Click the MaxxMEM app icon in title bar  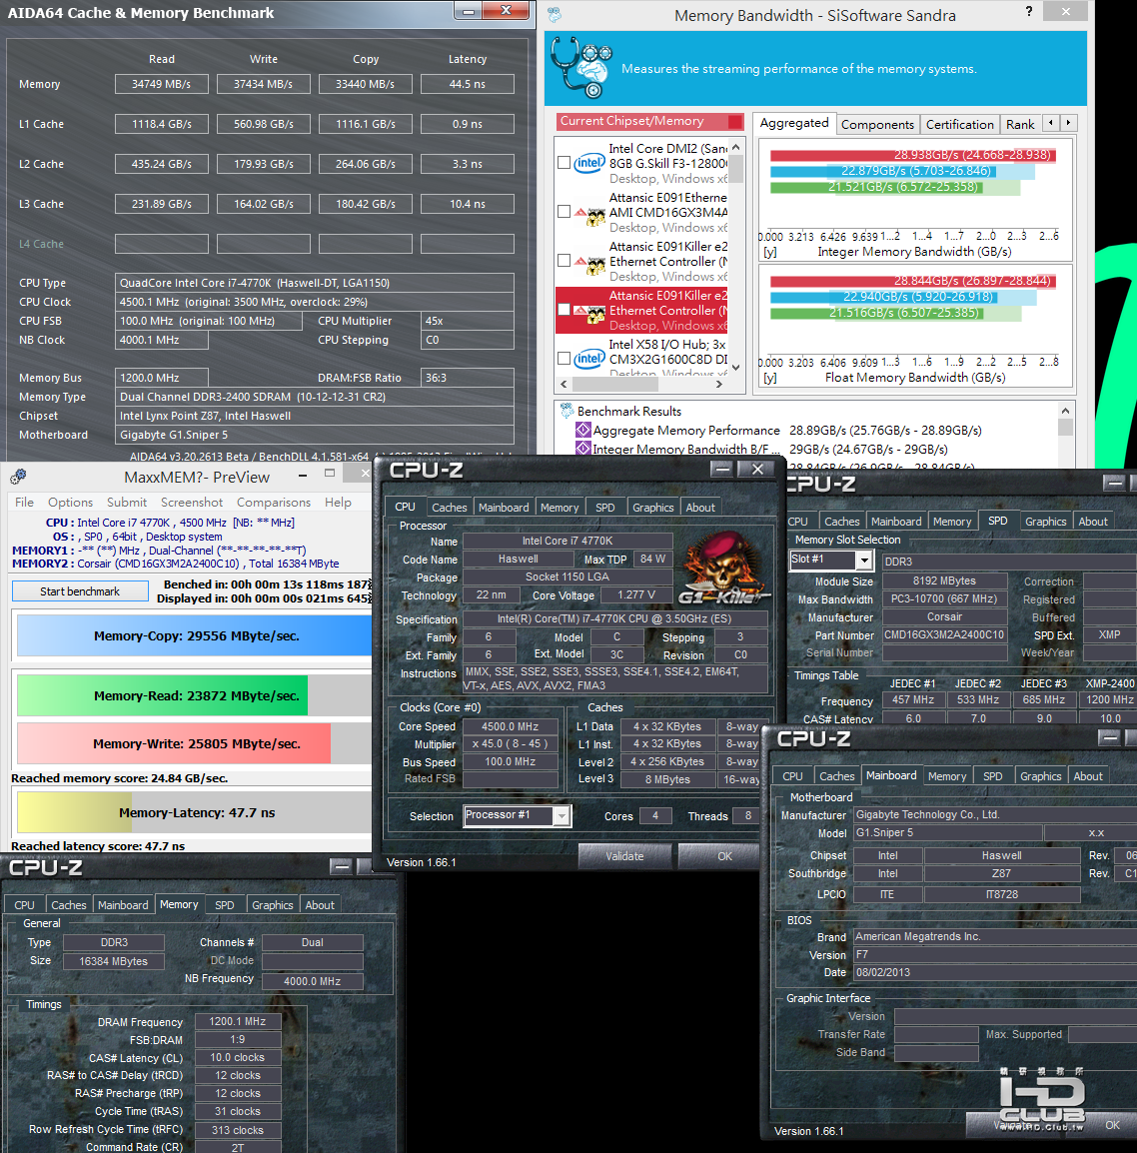[18, 477]
